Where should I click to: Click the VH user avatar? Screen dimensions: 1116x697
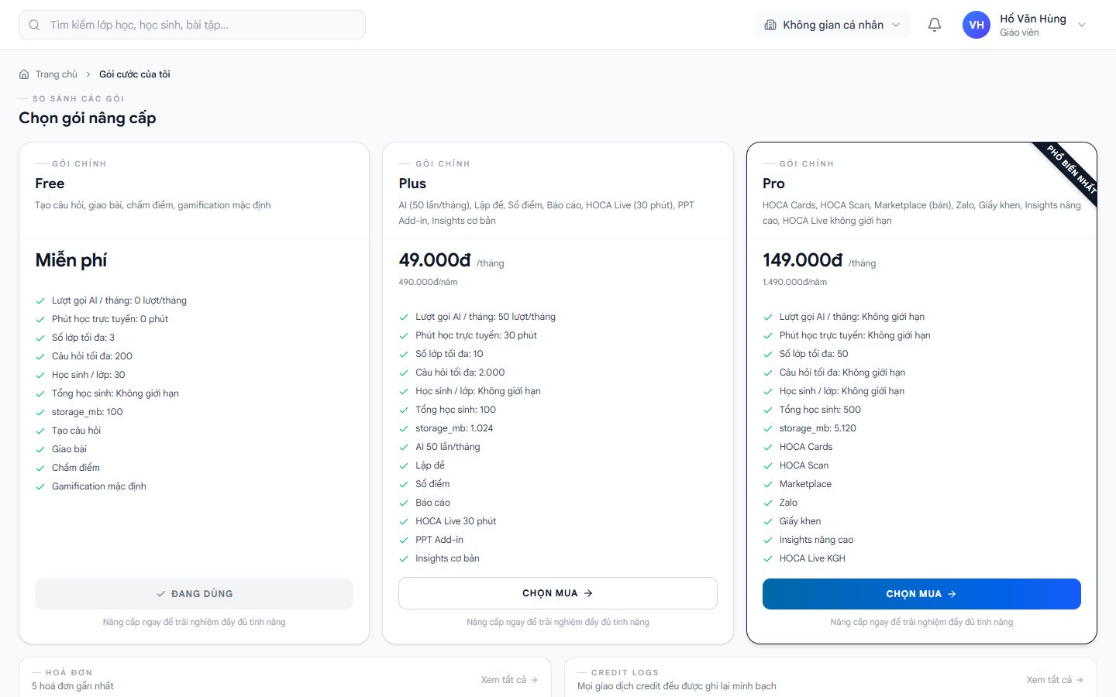tap(976, 25)
